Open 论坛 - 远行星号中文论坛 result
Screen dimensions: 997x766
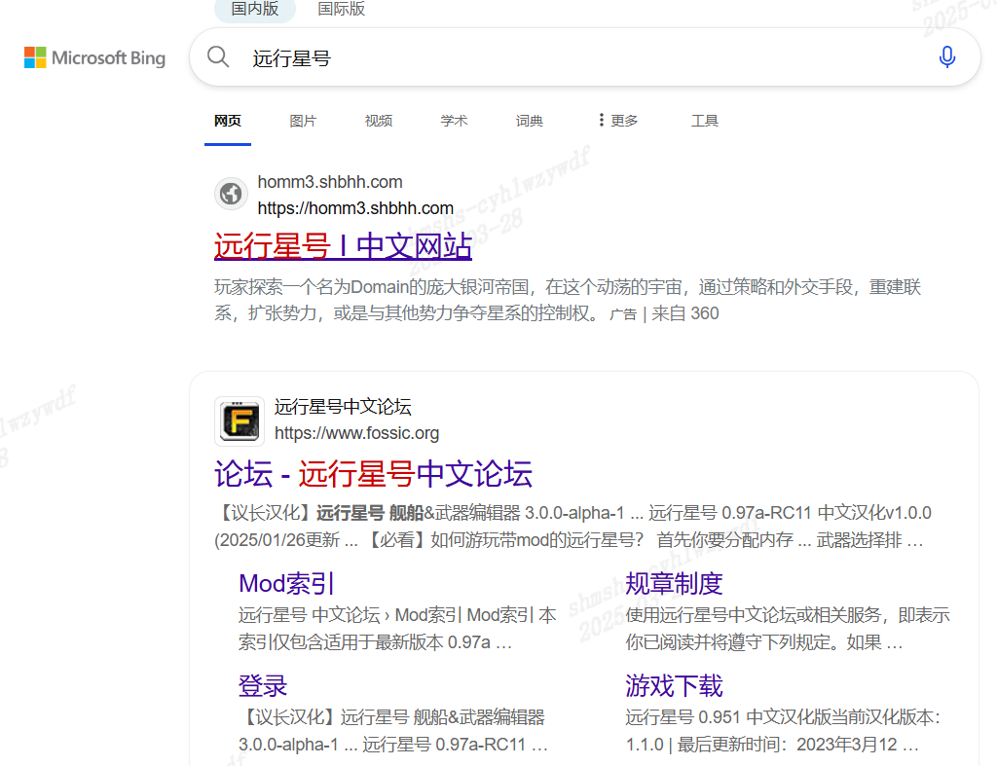pyautogui.click(x=373, y=474)
